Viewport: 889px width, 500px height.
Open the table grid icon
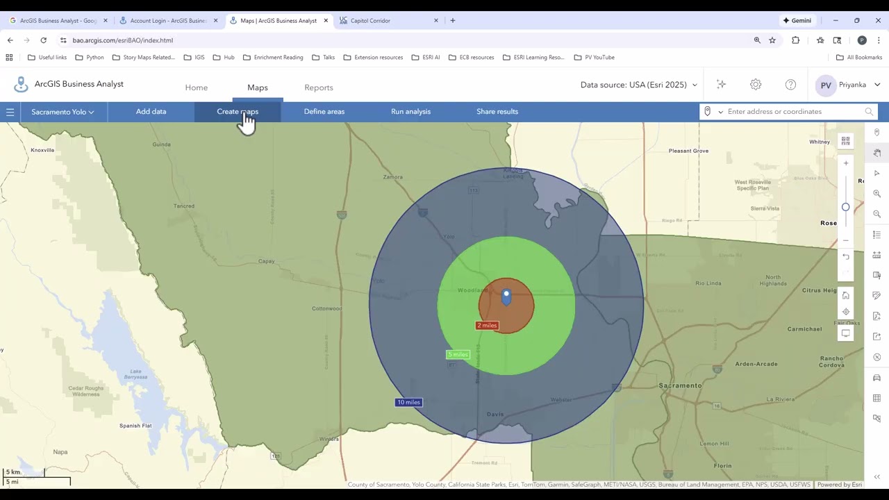click(x=876, y=398)
